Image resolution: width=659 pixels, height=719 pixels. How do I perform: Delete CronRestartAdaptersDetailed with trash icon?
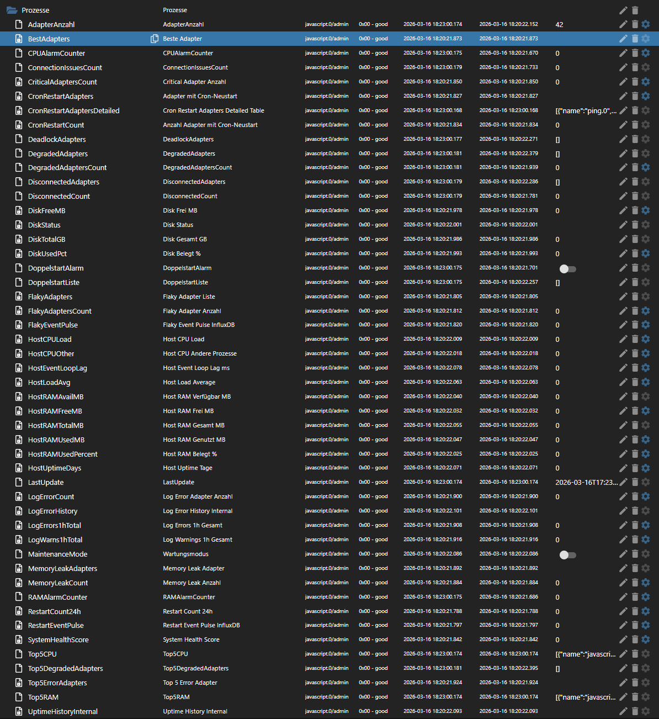click(635, 110)
